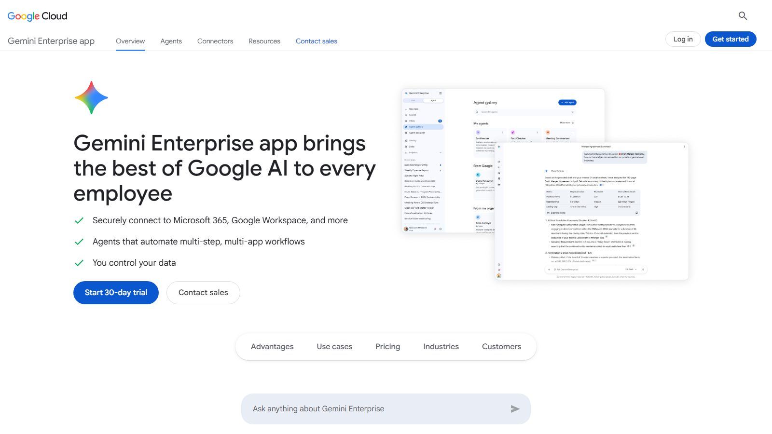Jump to the Advantages section

tap(272, 347)
